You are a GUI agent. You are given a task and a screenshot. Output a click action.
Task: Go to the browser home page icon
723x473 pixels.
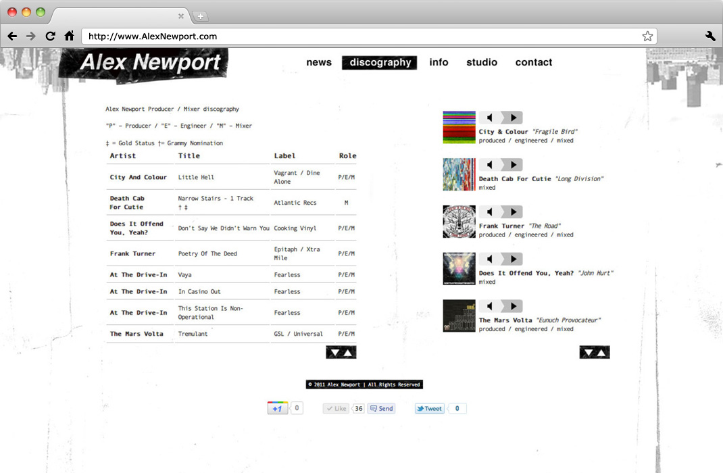69,36
